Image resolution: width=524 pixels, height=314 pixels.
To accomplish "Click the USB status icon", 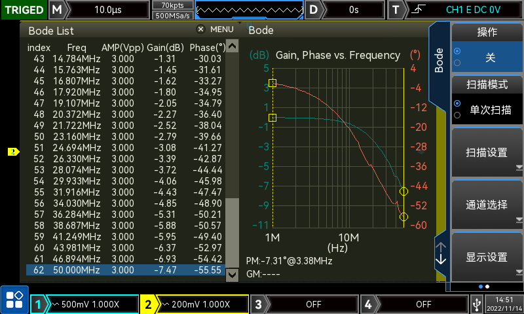I will [x=476, y=304].
